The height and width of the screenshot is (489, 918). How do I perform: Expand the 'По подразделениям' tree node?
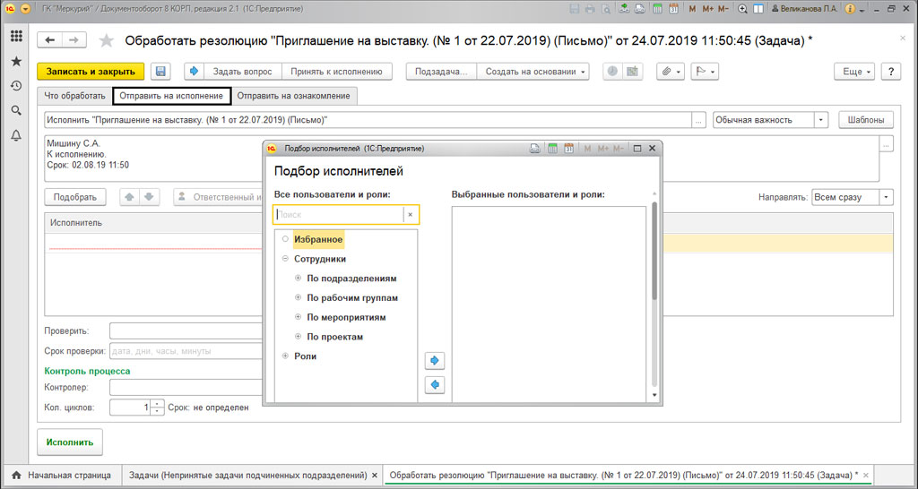pyautogui.click(x=299, y=279)
